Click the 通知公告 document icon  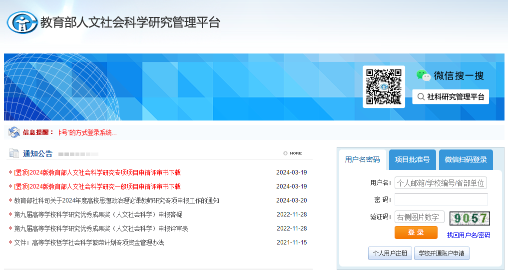(14, 153)
